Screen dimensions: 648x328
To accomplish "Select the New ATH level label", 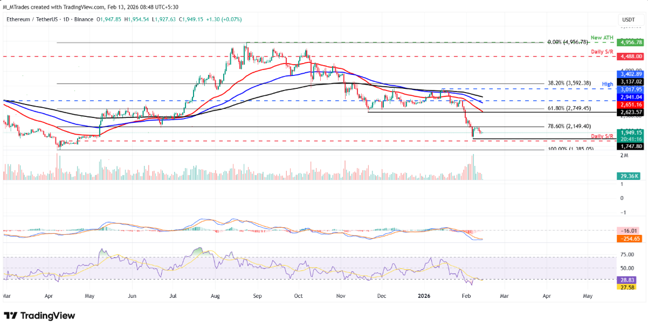I will (602, 37).
